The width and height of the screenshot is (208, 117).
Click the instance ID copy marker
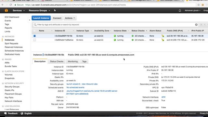point(43,55)
